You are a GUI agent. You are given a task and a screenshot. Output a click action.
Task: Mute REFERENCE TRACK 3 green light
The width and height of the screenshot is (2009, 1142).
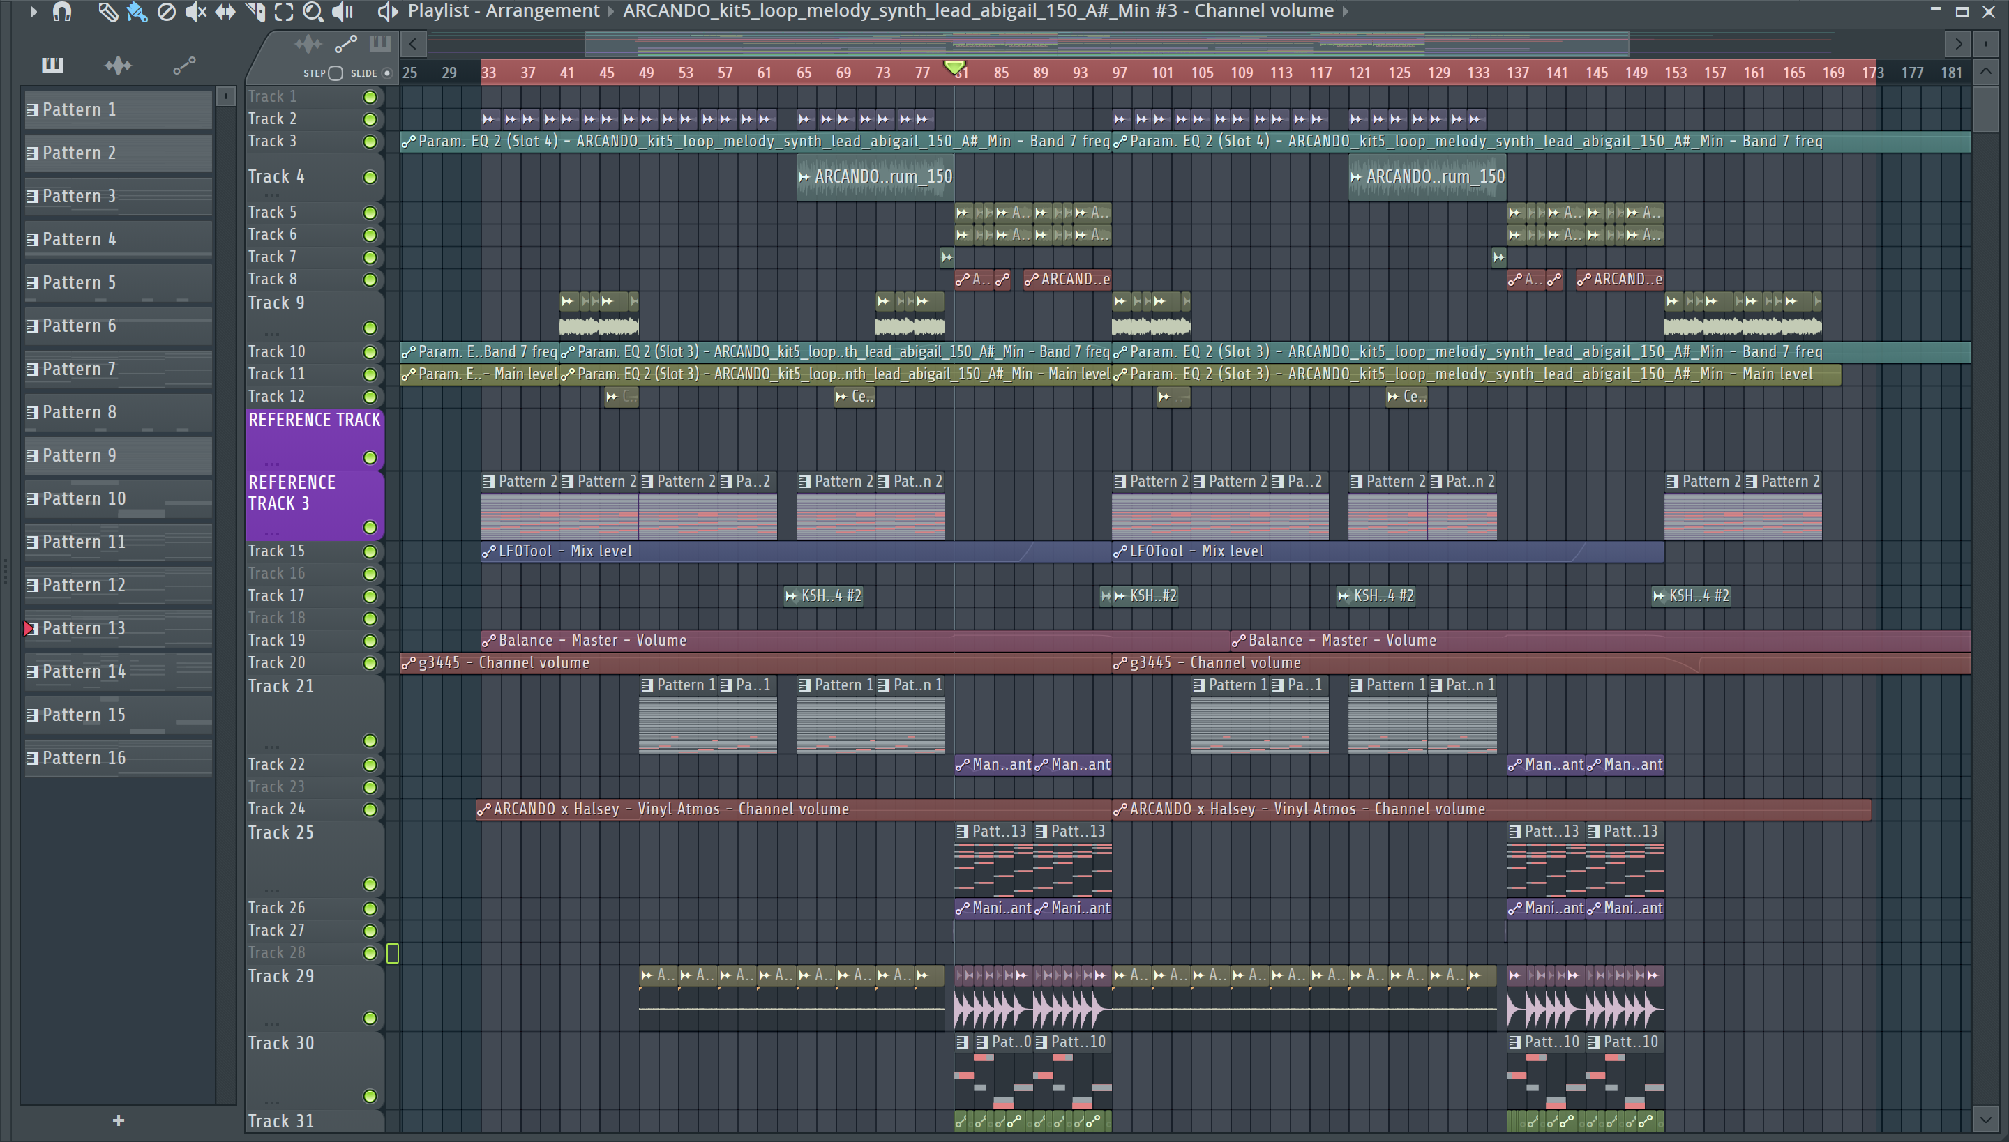click(370, 528)
